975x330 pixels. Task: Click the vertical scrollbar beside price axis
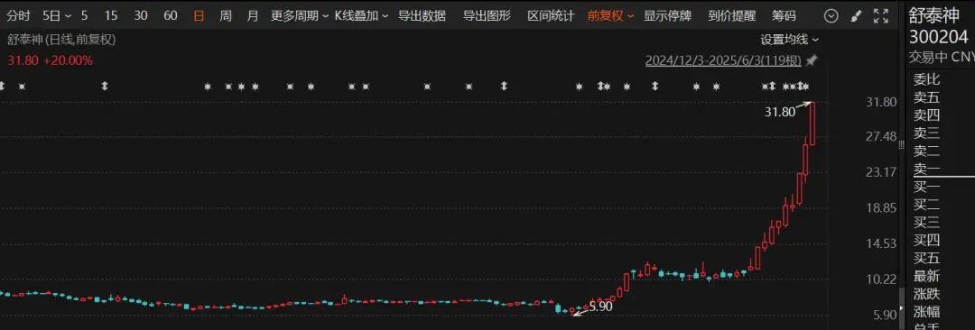902,308
